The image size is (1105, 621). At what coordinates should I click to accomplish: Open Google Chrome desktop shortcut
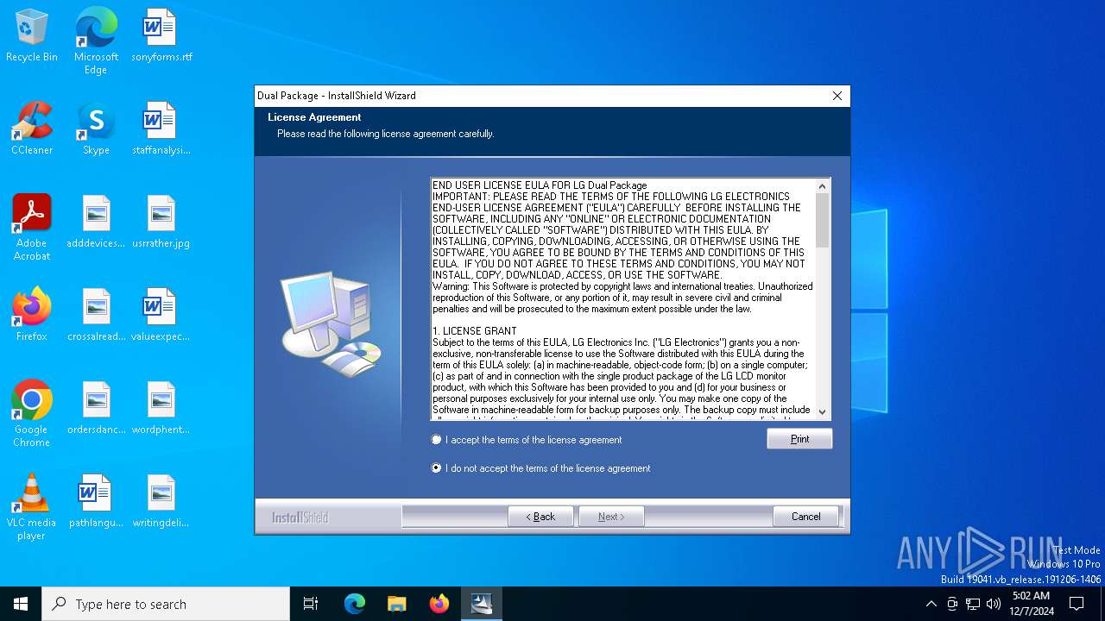tap(32, 413)
